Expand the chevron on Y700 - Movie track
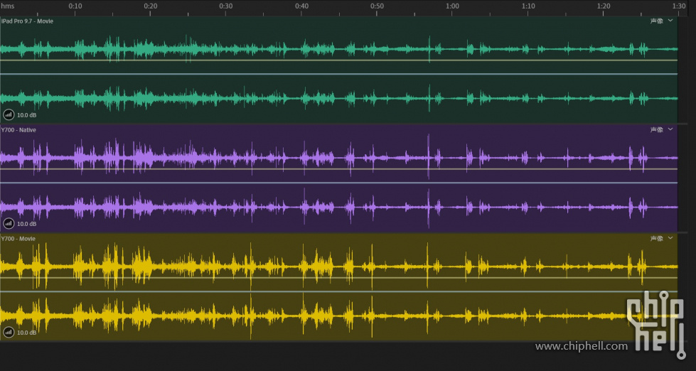This screenshot has width=696, height=371. 670,238
